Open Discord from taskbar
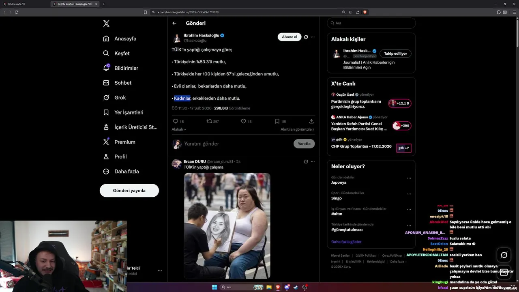The height and width of the screenshot is (292, 519). pos(287,287)
